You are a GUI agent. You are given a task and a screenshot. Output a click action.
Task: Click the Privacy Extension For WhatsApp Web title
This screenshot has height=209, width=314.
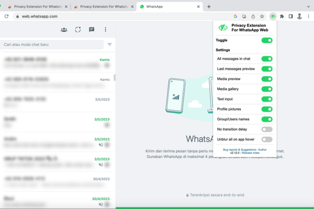click(249, 28)
